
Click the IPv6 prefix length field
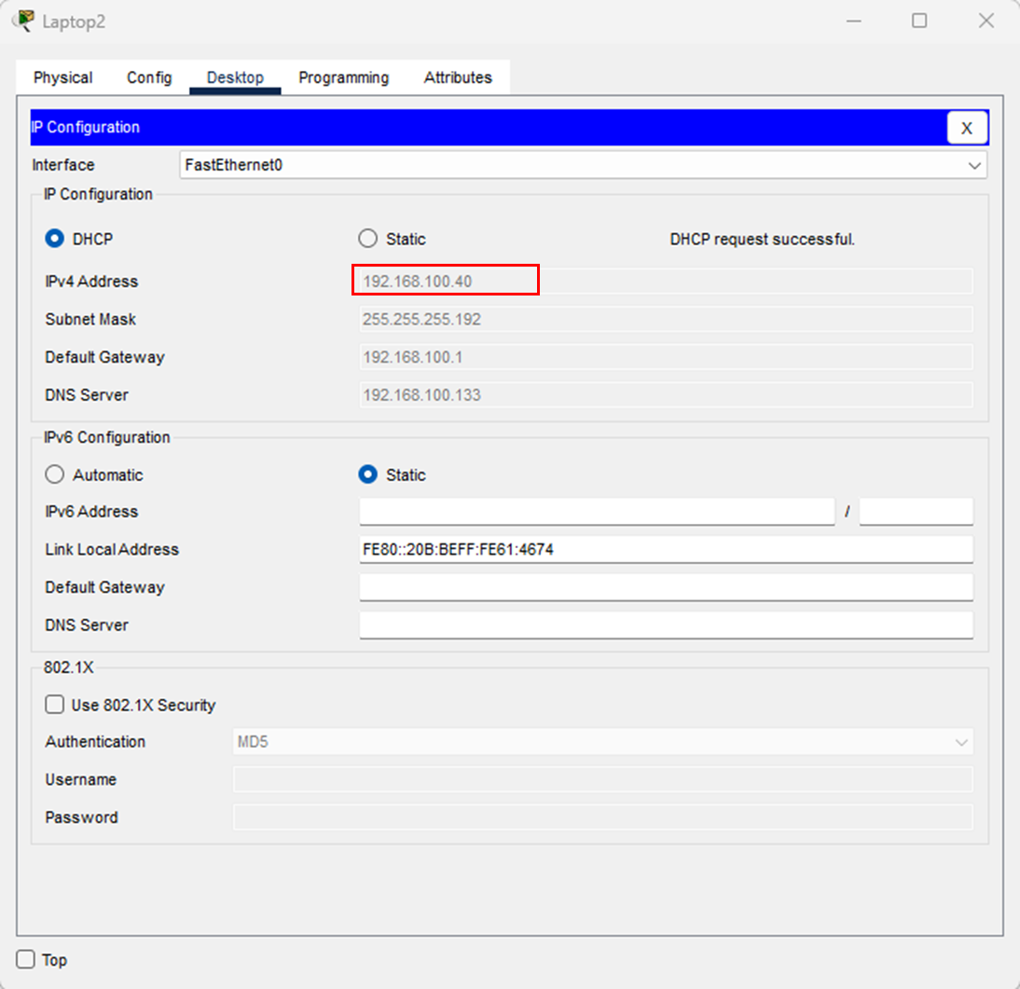point(916,511)
